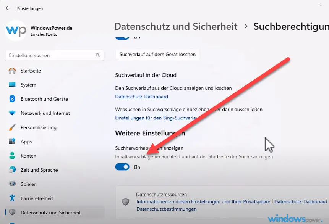Click the Apps icon in the sidebar
This screenshot has width=329, height=224.
tap(12, 141)
